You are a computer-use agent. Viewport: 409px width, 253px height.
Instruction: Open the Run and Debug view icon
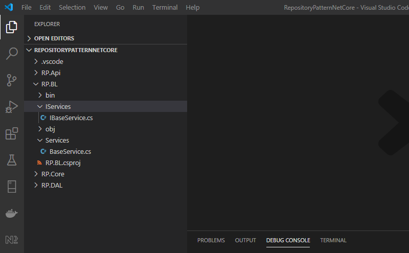click(x=11, y=107)
